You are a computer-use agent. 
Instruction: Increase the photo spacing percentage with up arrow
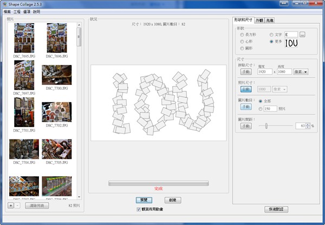pos(308,124)
